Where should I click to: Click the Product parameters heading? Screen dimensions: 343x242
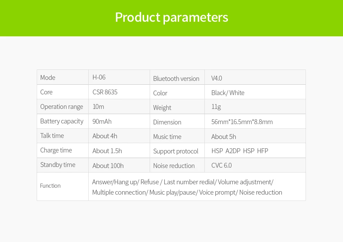pyautogui.click(x=171, y=17)
